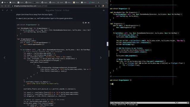Open a new browser tab

(98, 2)
